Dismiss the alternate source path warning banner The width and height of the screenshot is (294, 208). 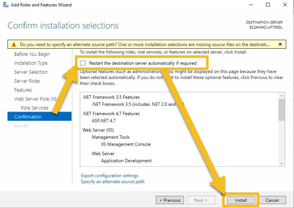click(x=280, y=44)
